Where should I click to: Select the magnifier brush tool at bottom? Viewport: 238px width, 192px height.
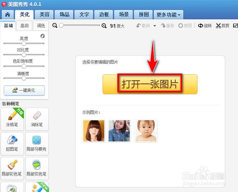[x=12, y=187]
